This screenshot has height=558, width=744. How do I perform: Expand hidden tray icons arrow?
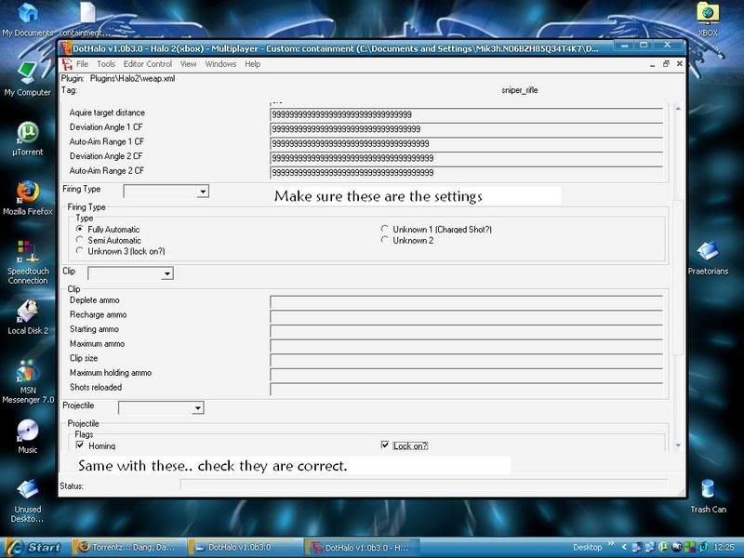pyautogui.click(x=624, y=547)
